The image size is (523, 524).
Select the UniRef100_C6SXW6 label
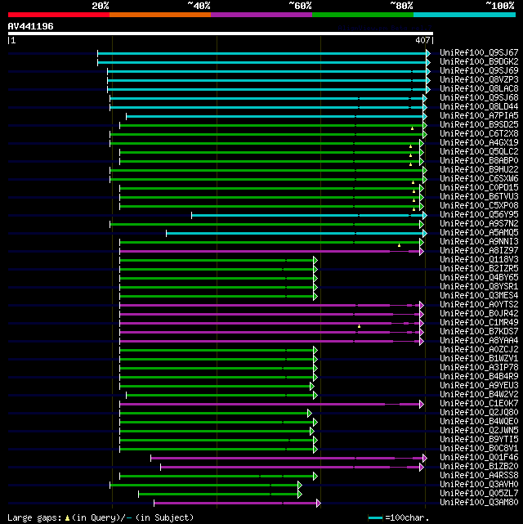click(x=479, y=179)
